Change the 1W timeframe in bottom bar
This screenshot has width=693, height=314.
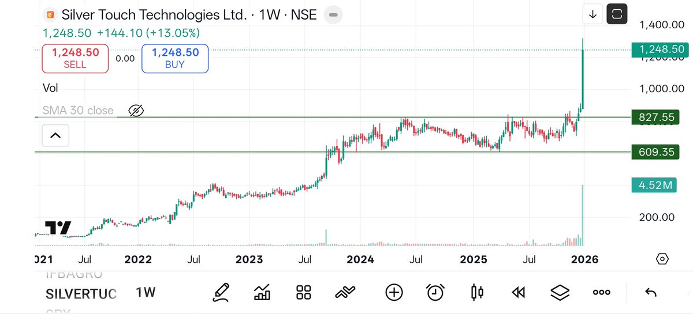tap(146, 293)
